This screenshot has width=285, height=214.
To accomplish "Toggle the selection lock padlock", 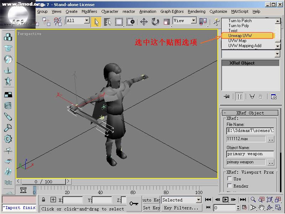I will click(43, 200).
